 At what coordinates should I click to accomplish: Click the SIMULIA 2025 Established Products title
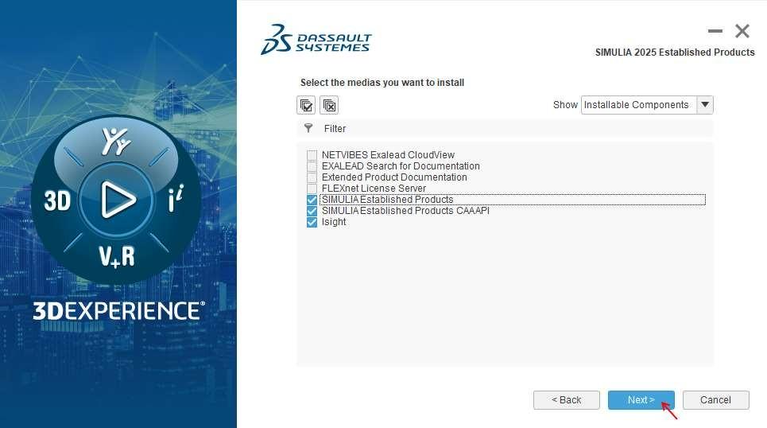[x=675, y=53]
